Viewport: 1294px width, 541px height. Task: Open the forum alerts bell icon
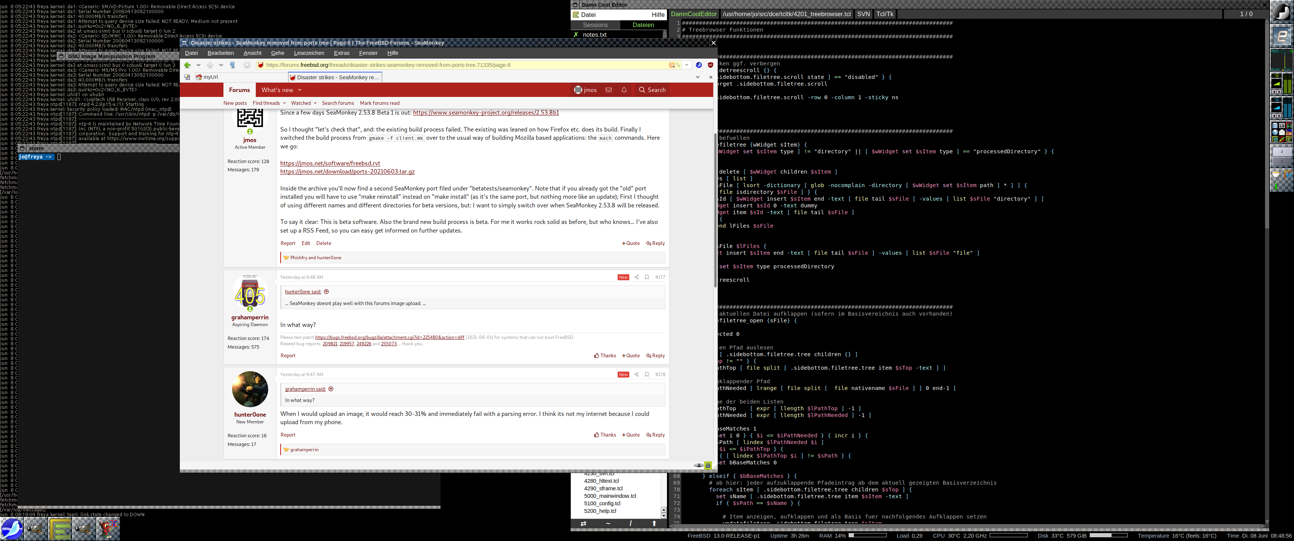tap(624, 90)
